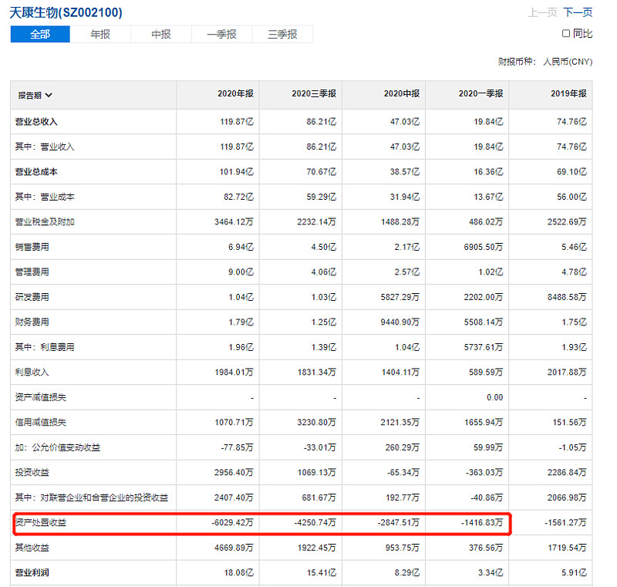Expand the 报告期 dropdown arrow
The width and height of the screenshot is (617, 587).
pos(49,96)
